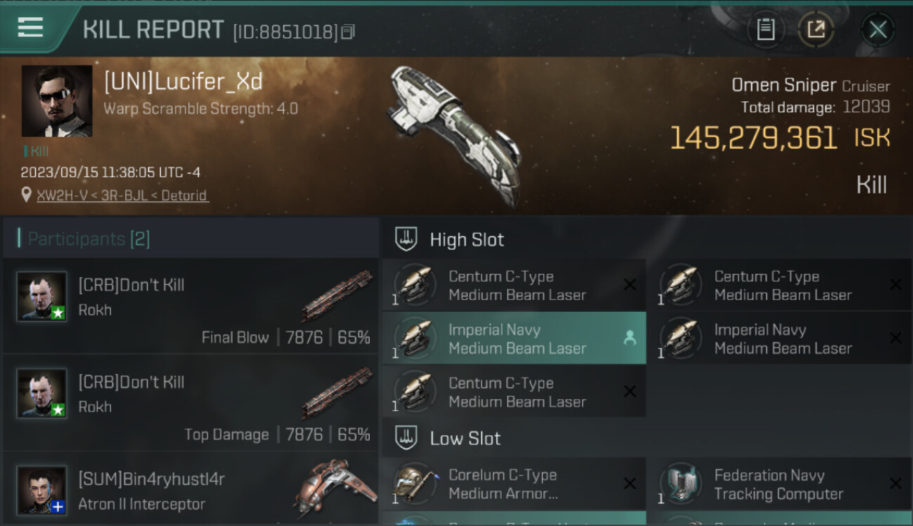Copy the kill report ID
913x526 pixels.
348,32
